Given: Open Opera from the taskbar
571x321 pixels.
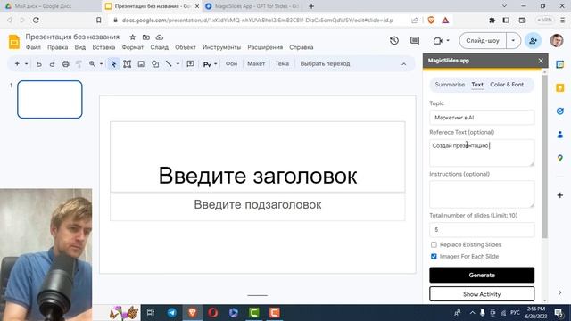Looking at the screenshot, I should coord(213,313).
